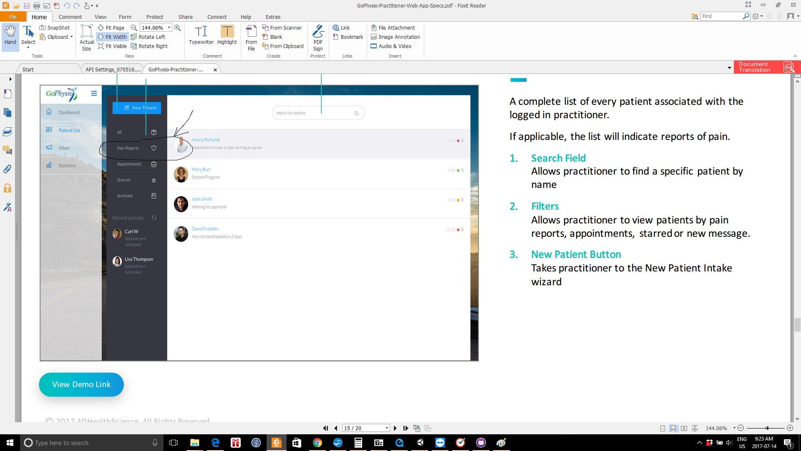Click the zoom out magnifier in ribbon
Screen dimensions: 801x451
point(134,28)
